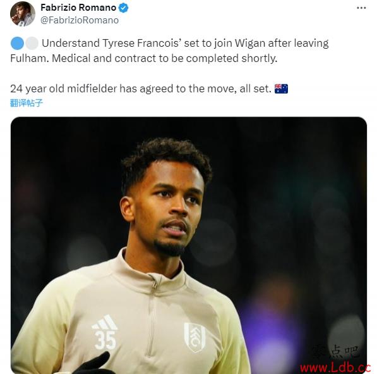This screenshot has height=374, width=377.
Task: Click the www.Ldb.cc watermark text
Action: [x=335, y=368]
